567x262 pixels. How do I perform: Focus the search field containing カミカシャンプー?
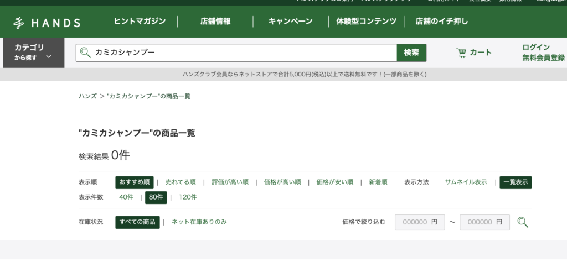pyautogui.click(x=236, y=53)
